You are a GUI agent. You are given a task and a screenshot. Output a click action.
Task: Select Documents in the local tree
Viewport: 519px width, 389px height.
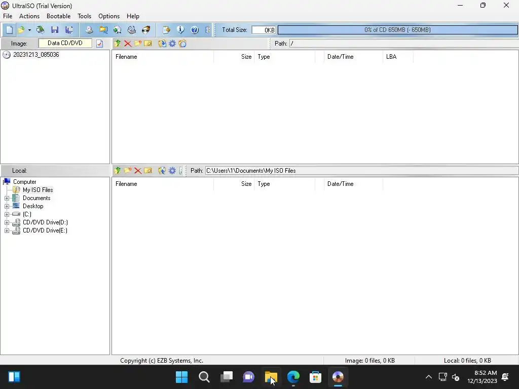36,198
